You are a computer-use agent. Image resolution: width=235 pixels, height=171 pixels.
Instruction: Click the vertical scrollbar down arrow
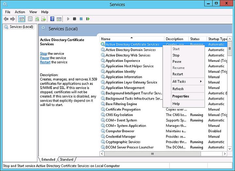(229, 149)
